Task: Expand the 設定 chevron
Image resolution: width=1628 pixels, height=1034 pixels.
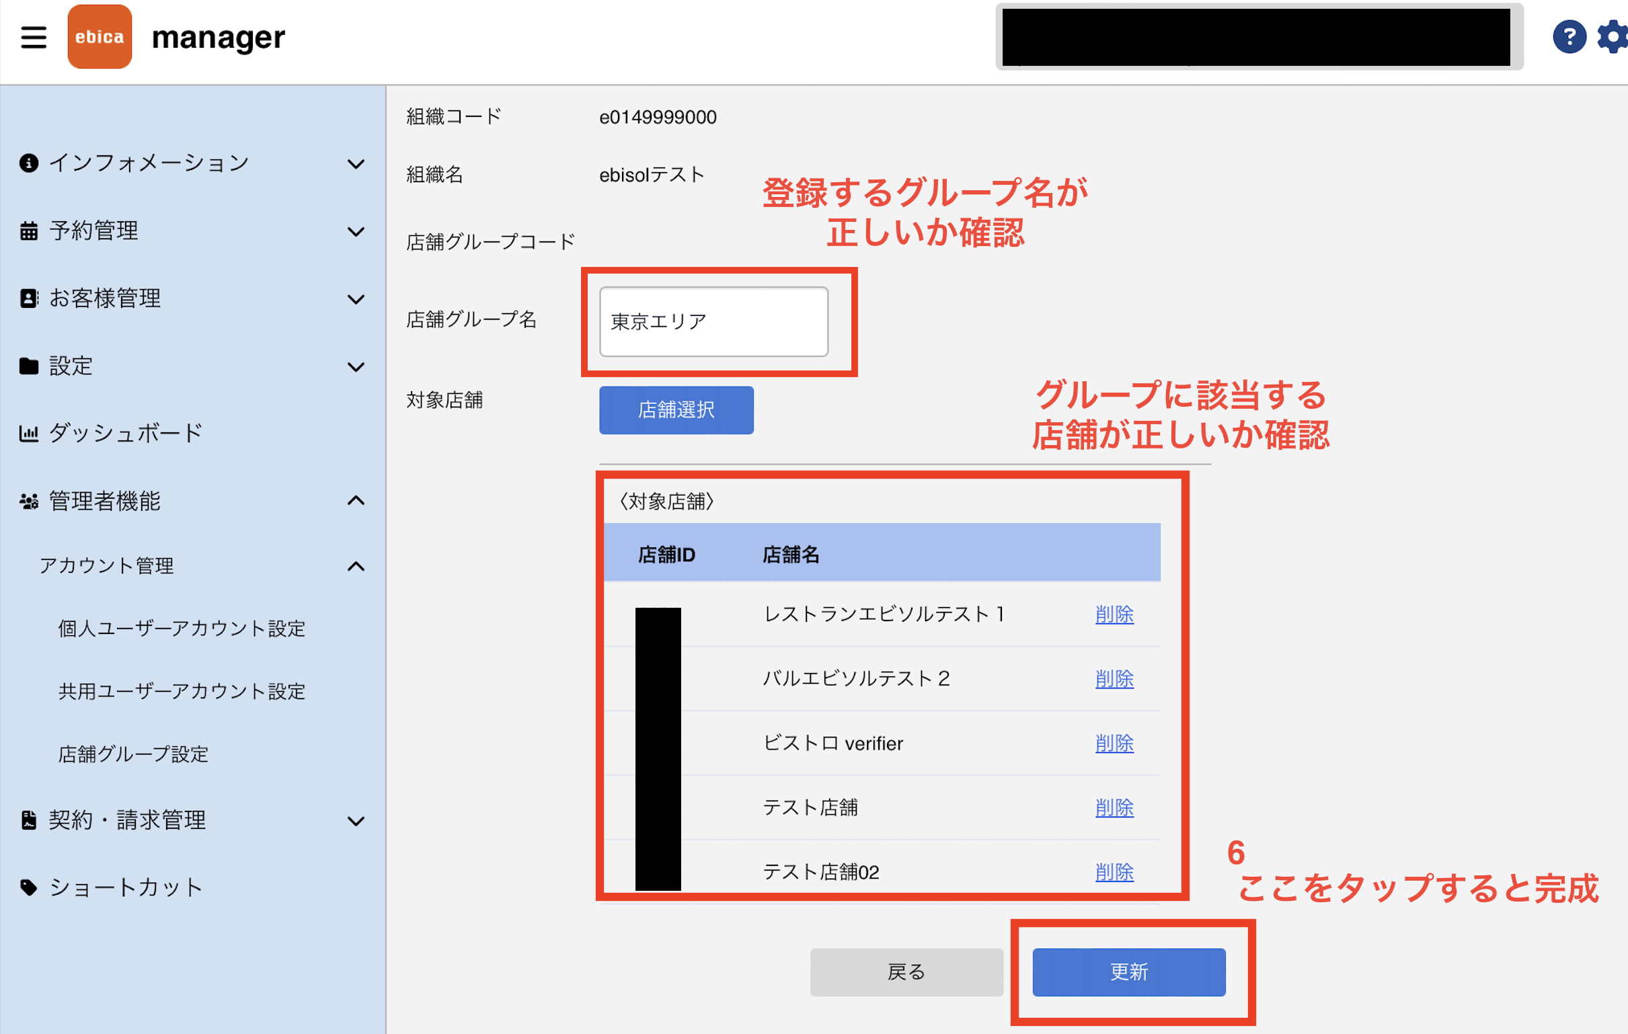Action: [356, 367]
